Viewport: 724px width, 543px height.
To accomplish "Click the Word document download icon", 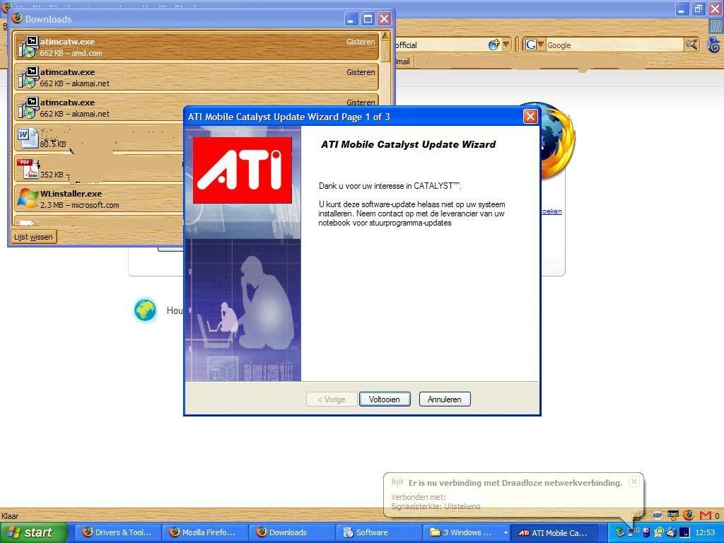I will [28, 138].
